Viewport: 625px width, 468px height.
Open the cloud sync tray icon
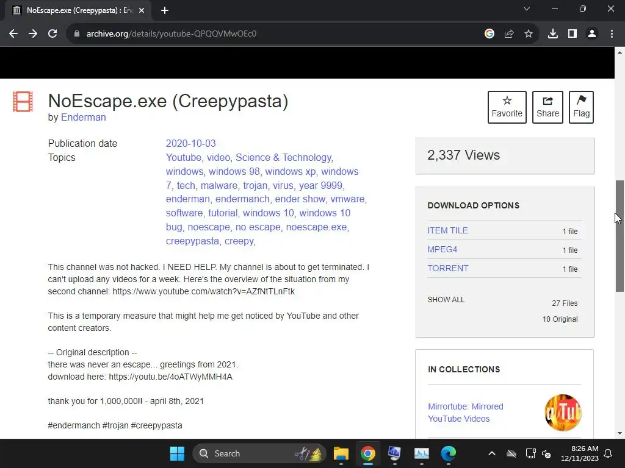point(511,453)
